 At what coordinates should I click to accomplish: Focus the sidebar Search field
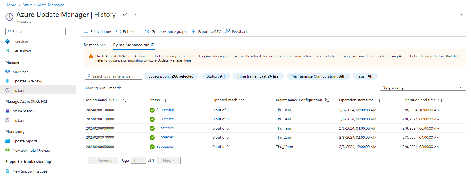point(36,31)
